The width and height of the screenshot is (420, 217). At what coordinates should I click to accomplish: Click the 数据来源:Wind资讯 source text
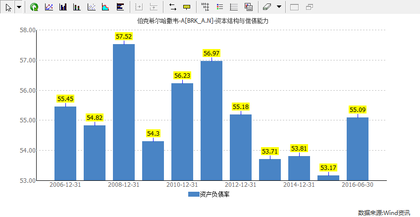tap(384, 213)
